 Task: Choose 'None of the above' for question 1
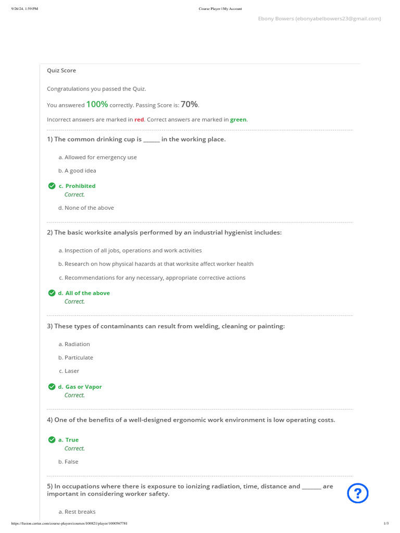(x=86, y=208)
